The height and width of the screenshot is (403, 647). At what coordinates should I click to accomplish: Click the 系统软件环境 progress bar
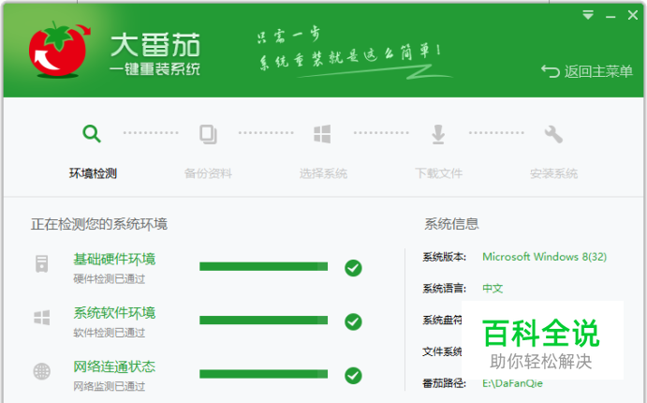coord(264,321)
